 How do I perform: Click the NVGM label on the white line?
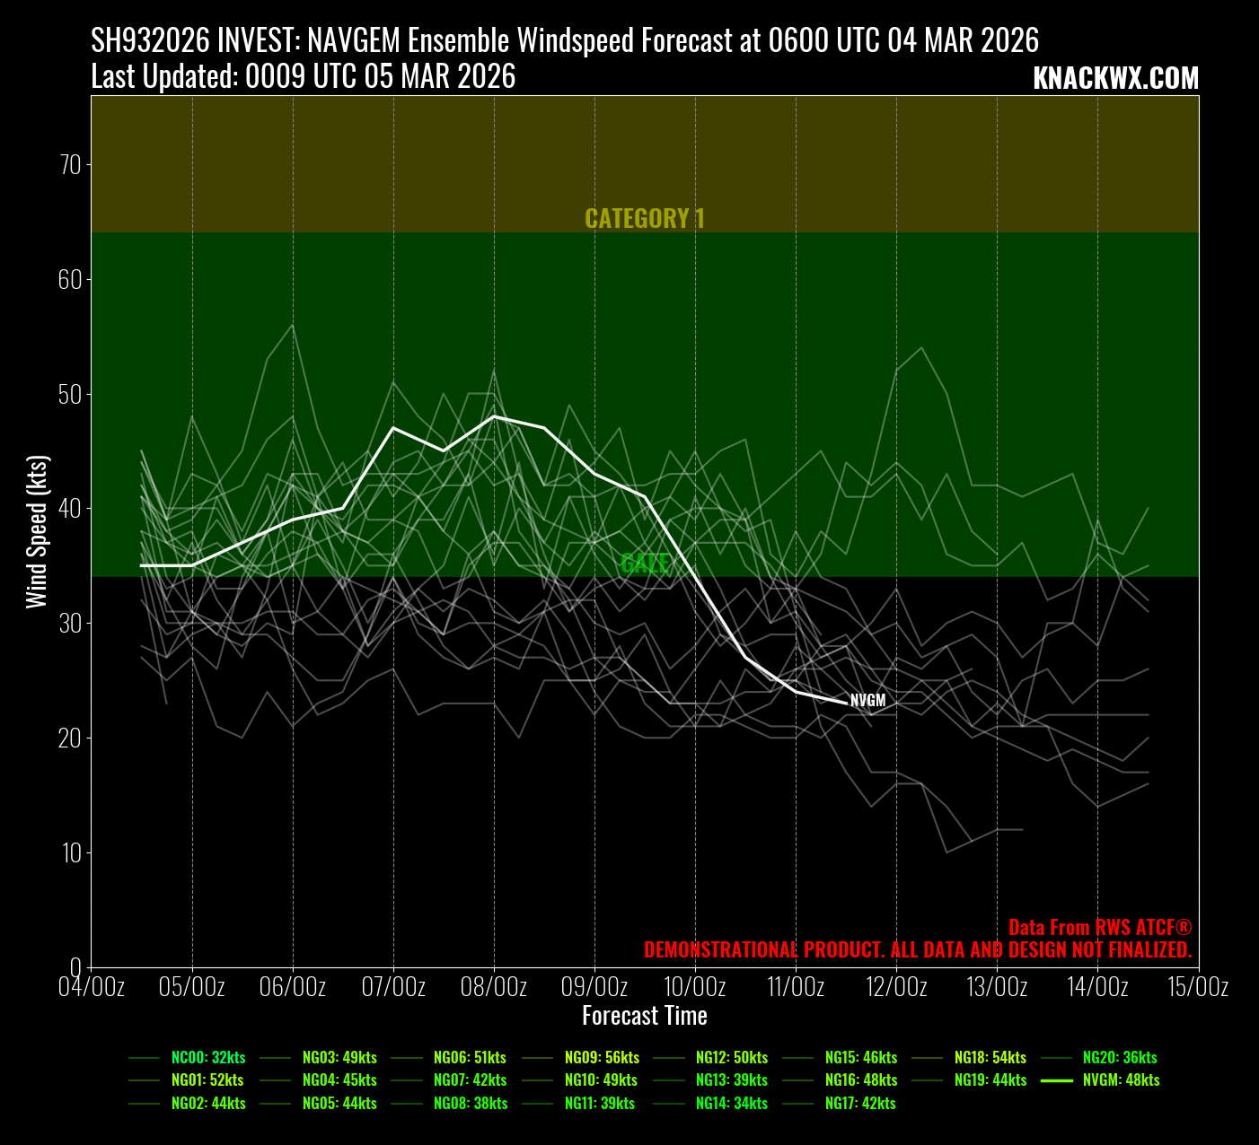tap(867, 701)
